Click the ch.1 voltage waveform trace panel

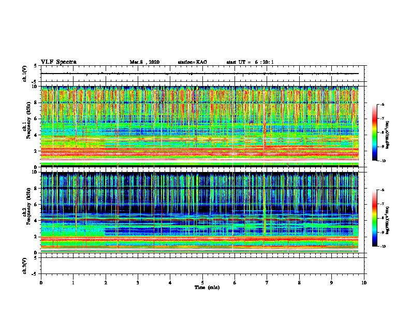click(202, 74)
